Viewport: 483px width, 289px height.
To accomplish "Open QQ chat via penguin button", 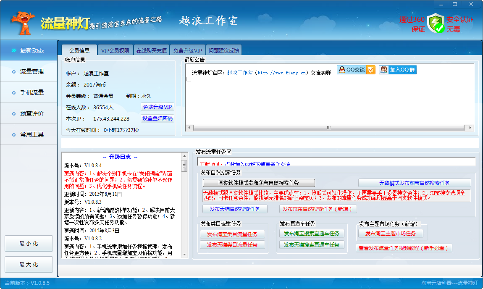I will [x=352, y=70].
